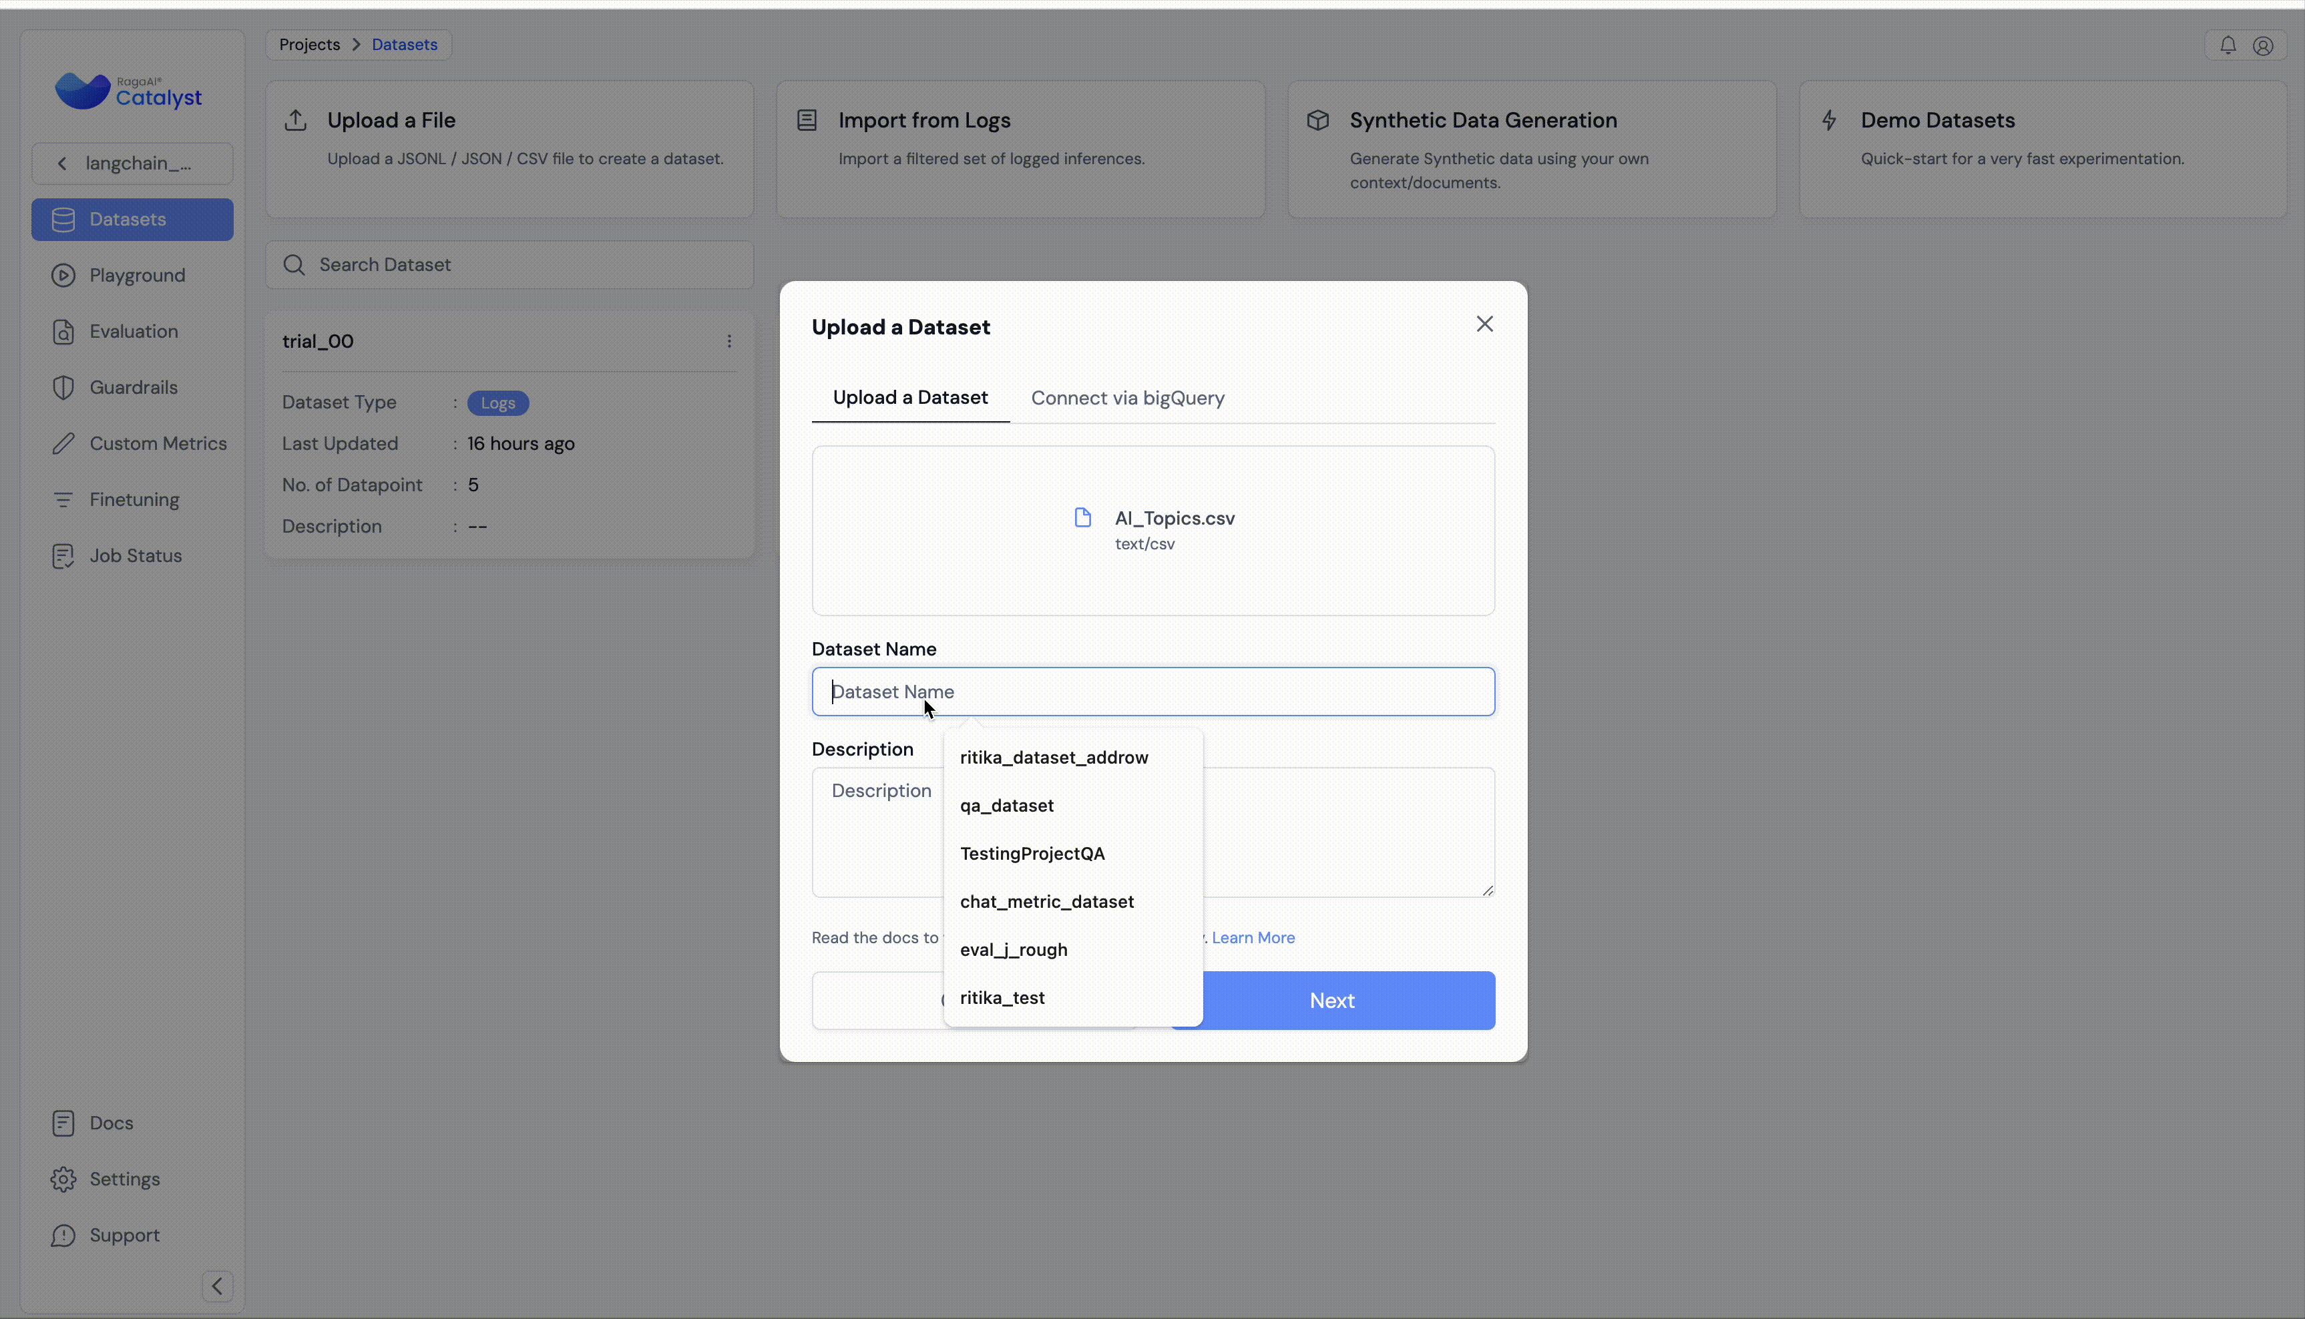Click the Playground sidebar icon
2305x1319 pixels.
point(63,276)
